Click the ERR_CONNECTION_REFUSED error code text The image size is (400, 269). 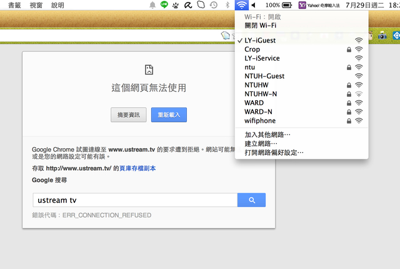[107, 215]
